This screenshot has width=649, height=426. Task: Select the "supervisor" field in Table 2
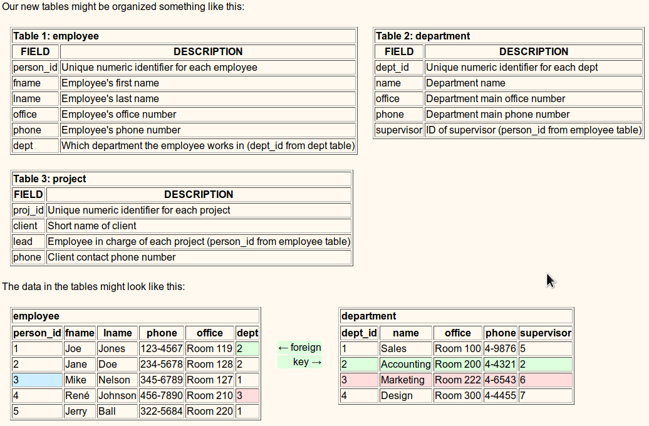398,130
